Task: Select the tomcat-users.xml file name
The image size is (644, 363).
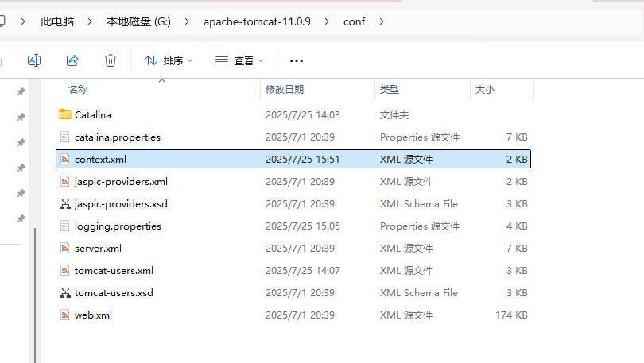Action: pyautogui.click(x=114, y=270)
